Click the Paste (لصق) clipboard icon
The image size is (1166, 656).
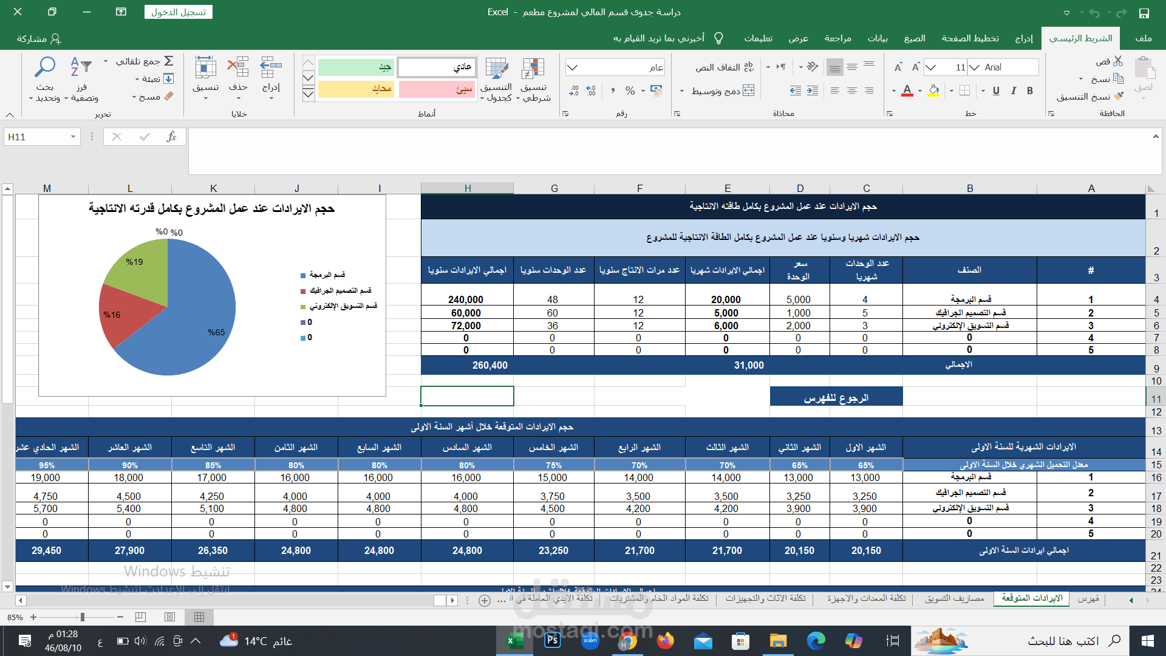1144,68
